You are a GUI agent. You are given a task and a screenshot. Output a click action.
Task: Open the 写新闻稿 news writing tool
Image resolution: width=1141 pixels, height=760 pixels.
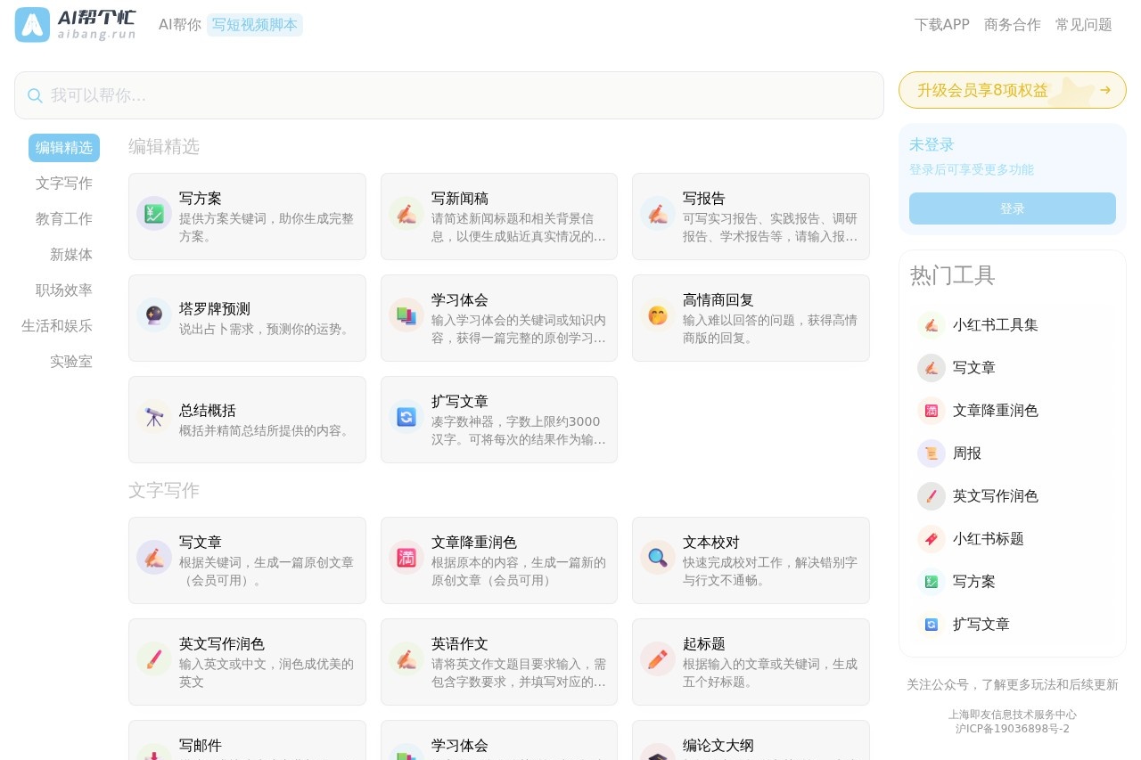(406, 214)
